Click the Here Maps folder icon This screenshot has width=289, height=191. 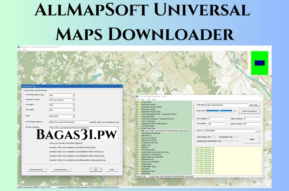[x=140, y=169]
